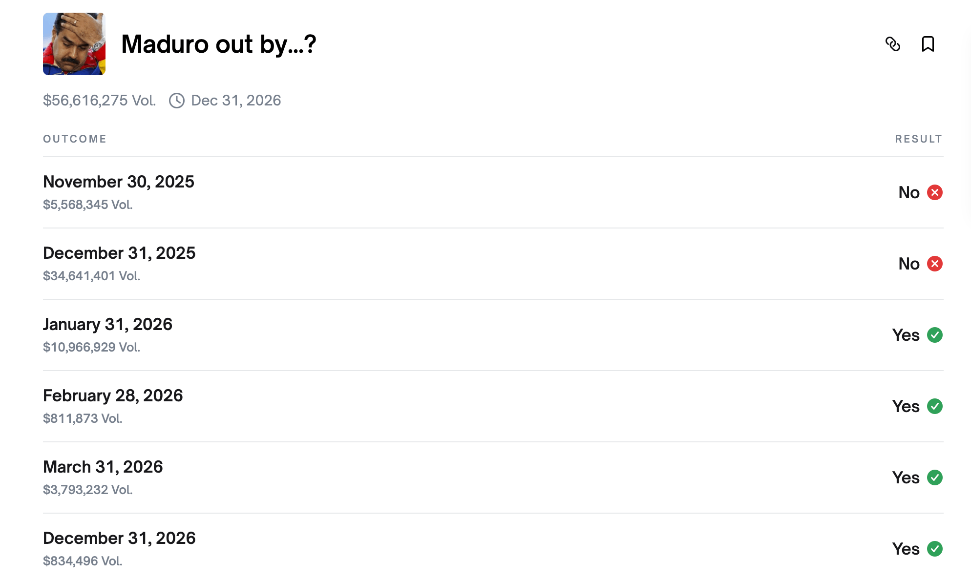
Task: Click the green check icon for March 31, 2026
Action: coord(935,477)
